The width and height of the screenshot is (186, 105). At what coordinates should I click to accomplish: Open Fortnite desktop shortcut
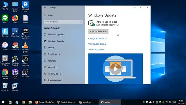pos(5,32)
